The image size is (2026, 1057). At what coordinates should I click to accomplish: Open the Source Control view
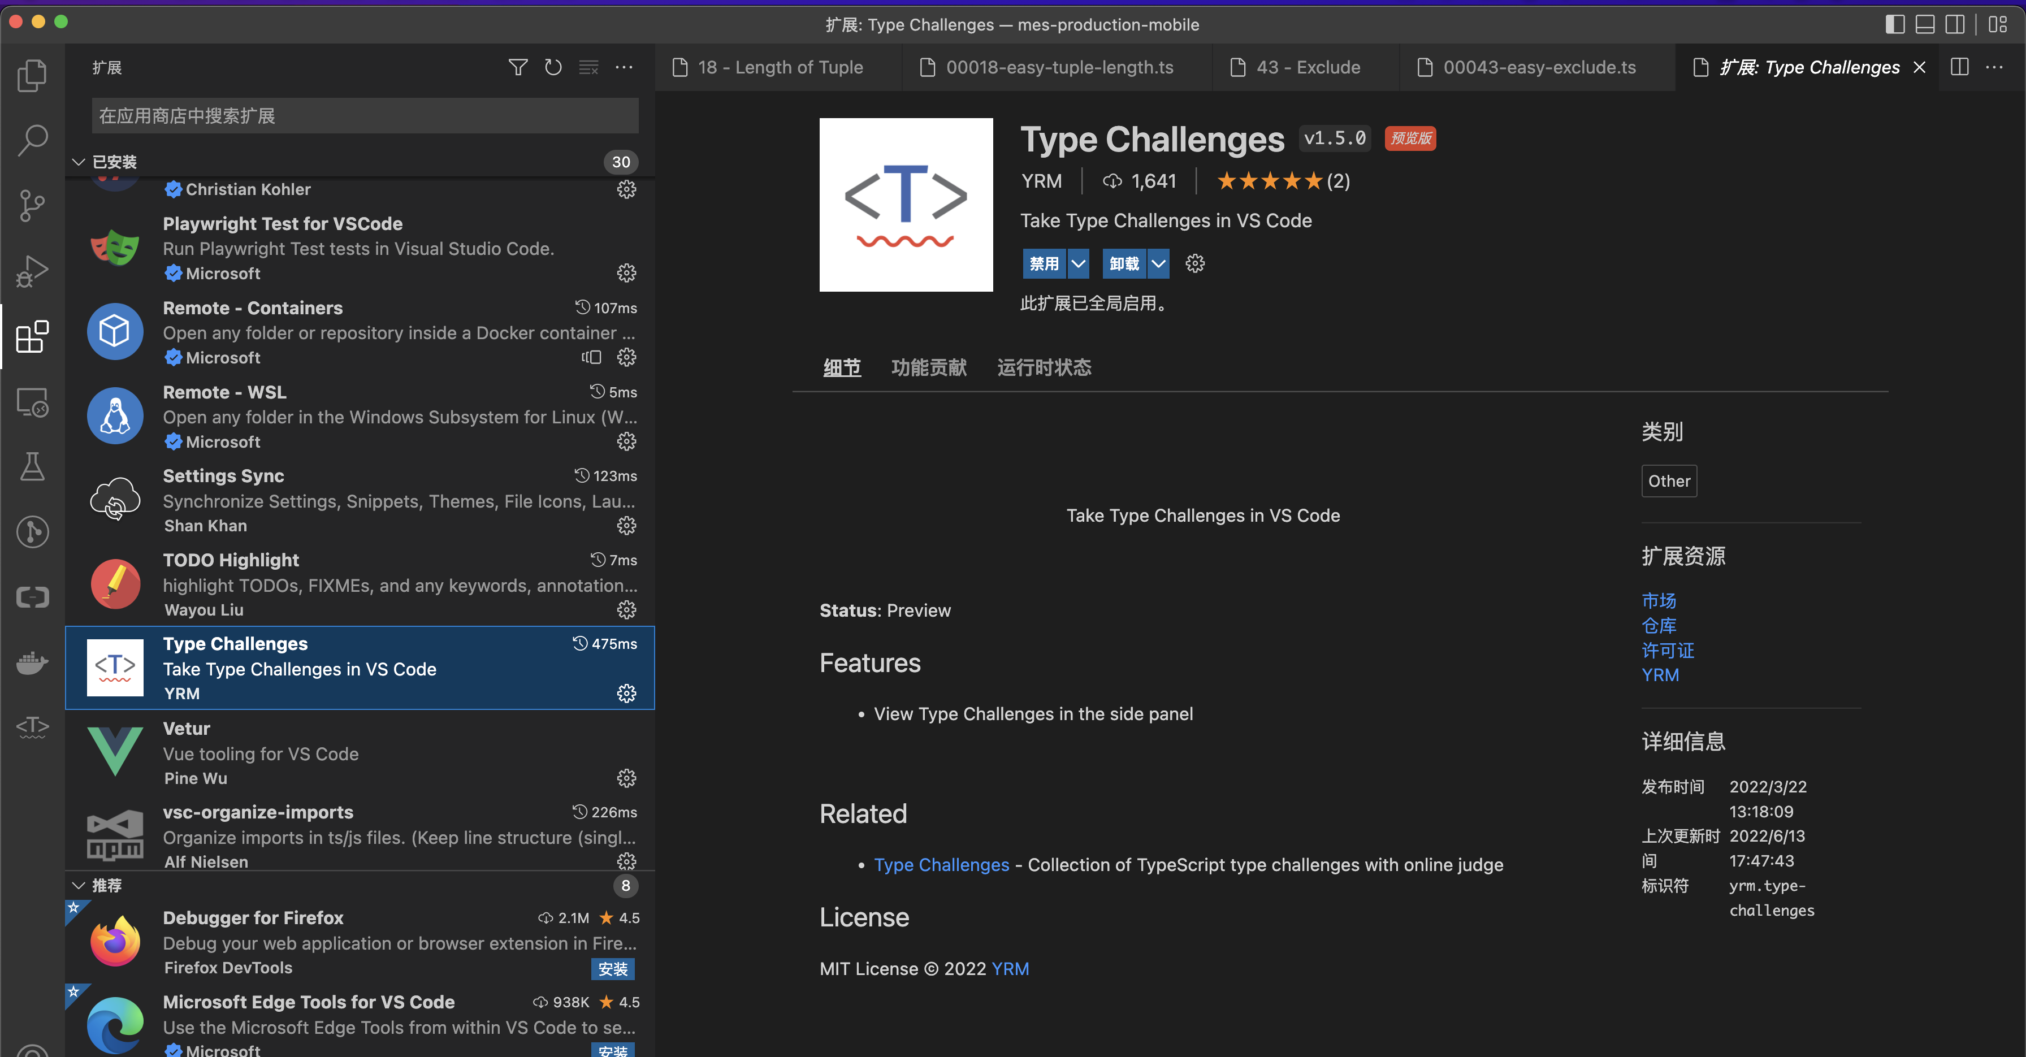point(32,205)
